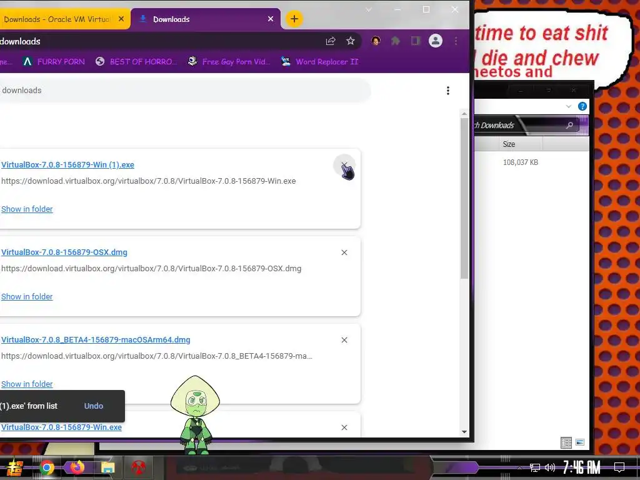Show the macOSArm64.dmg download in folder

click(27, 384)
